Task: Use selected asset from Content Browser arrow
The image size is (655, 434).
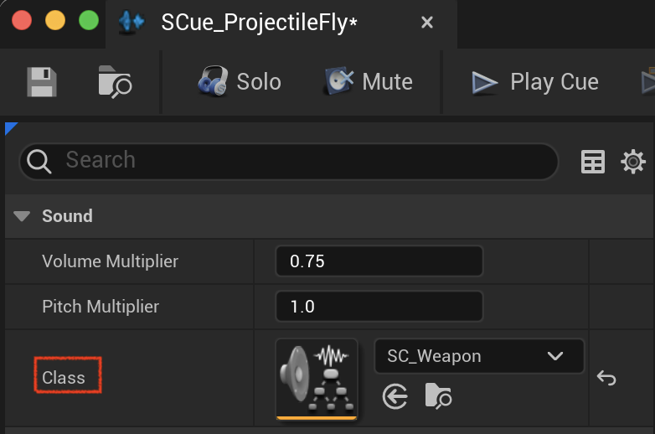Action: coord(395,395)
